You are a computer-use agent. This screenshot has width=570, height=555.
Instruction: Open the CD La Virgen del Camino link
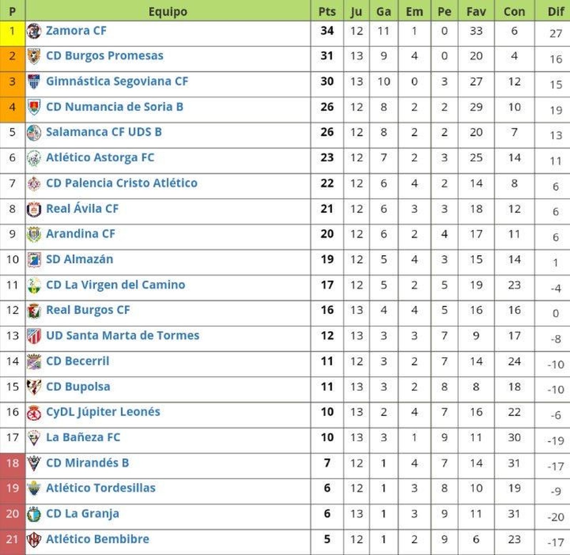click(115, 285)
